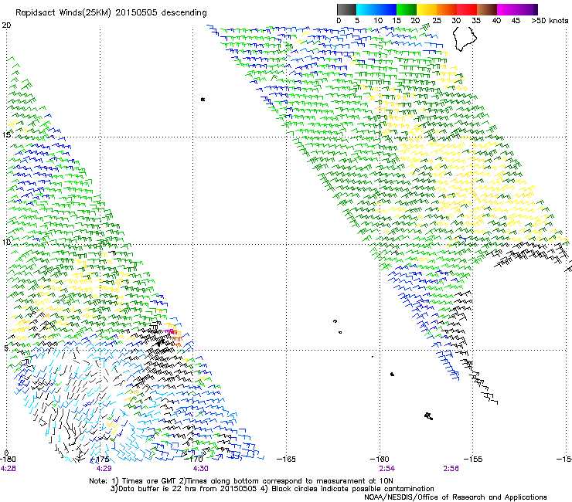Click the latitude axis label '5'
Screen dimensions: 572x502
[6, 348]
